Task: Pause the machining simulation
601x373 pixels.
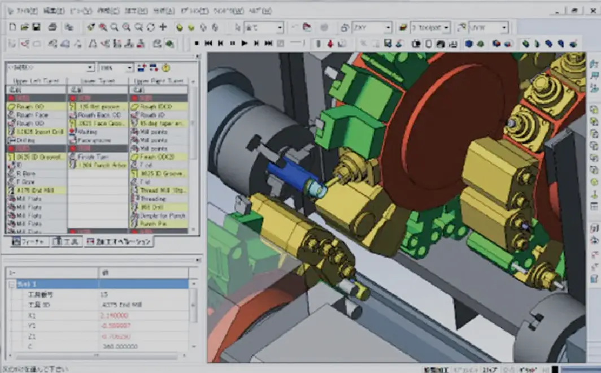Action: 232,44
